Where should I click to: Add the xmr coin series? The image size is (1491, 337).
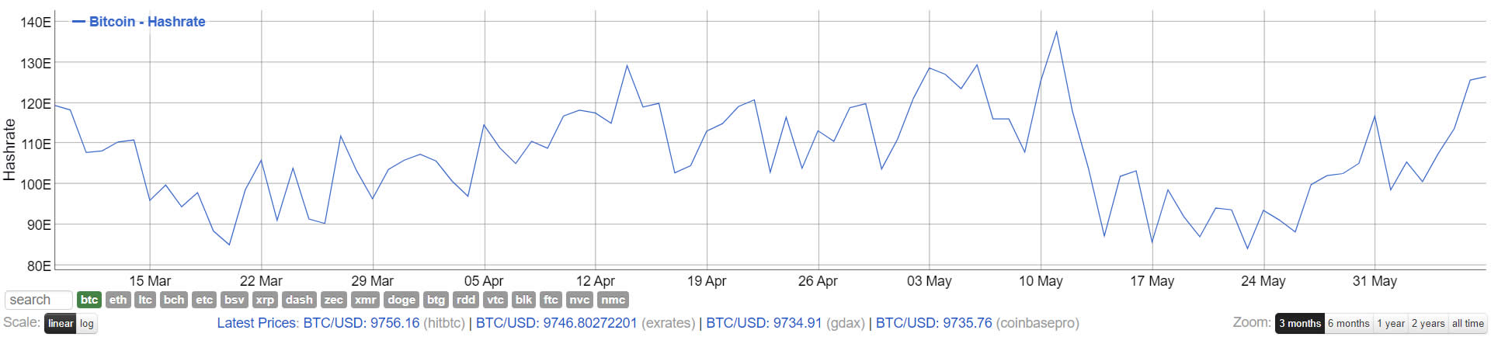pyautogui.click(x=365, y=300)
